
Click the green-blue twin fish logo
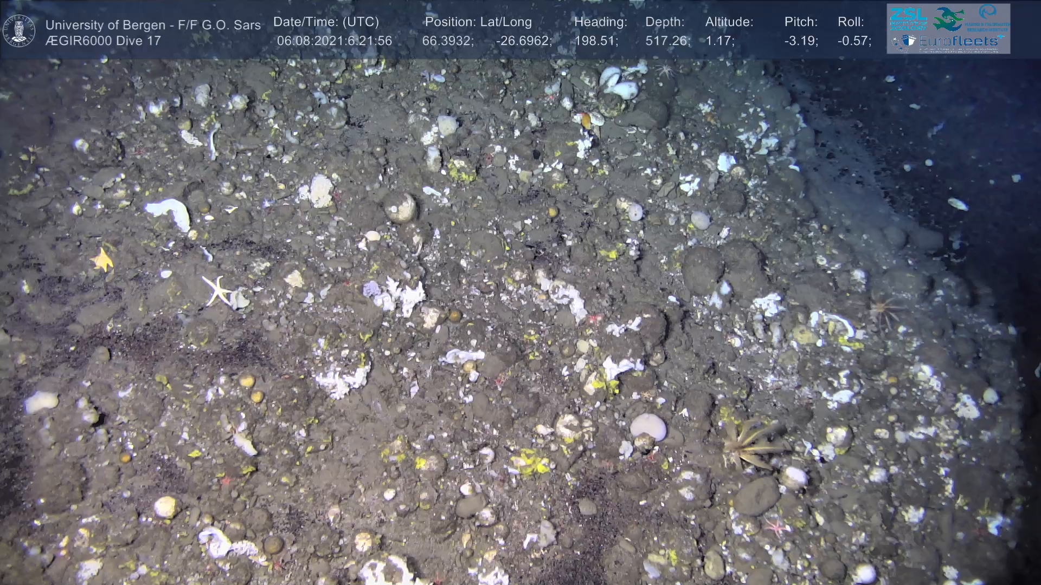(x=948, y=19)
